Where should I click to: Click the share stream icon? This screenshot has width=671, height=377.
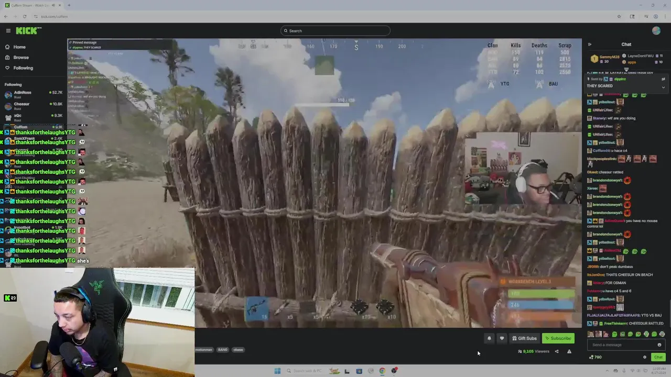557,351
